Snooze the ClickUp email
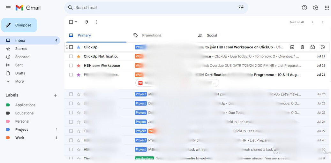The width and height of the screenshot is (331, 163). click(323, 47)
